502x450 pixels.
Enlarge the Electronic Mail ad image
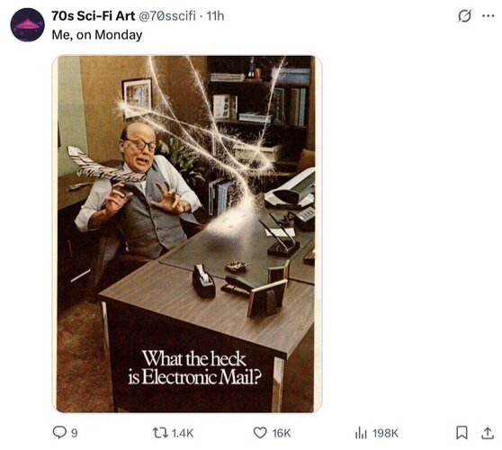click(x=186, y=234)
